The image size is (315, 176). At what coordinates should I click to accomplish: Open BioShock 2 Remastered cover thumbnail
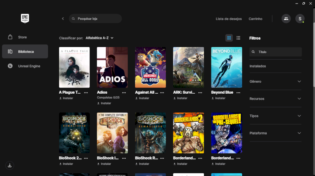pos(74,133)
